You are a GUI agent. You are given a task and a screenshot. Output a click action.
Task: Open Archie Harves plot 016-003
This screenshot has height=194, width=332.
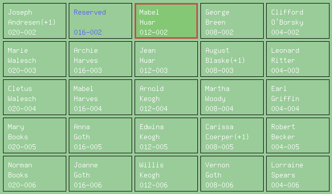click(100, 59)
